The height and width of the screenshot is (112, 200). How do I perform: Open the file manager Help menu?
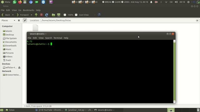coord(38,10)
